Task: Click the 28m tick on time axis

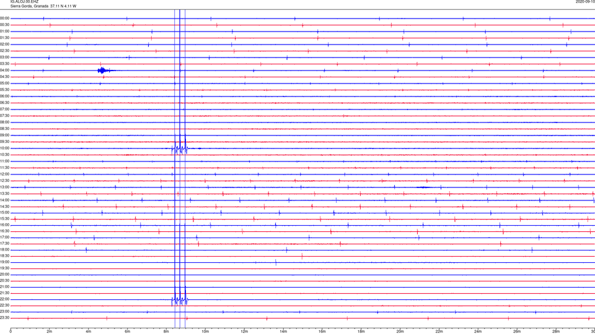Action: tap(556, 332)
